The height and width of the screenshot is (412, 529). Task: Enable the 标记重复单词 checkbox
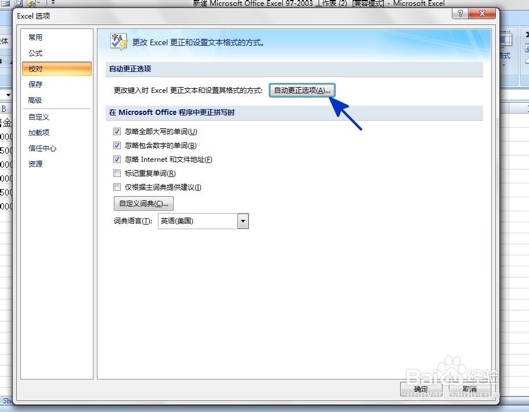[117, 173]
